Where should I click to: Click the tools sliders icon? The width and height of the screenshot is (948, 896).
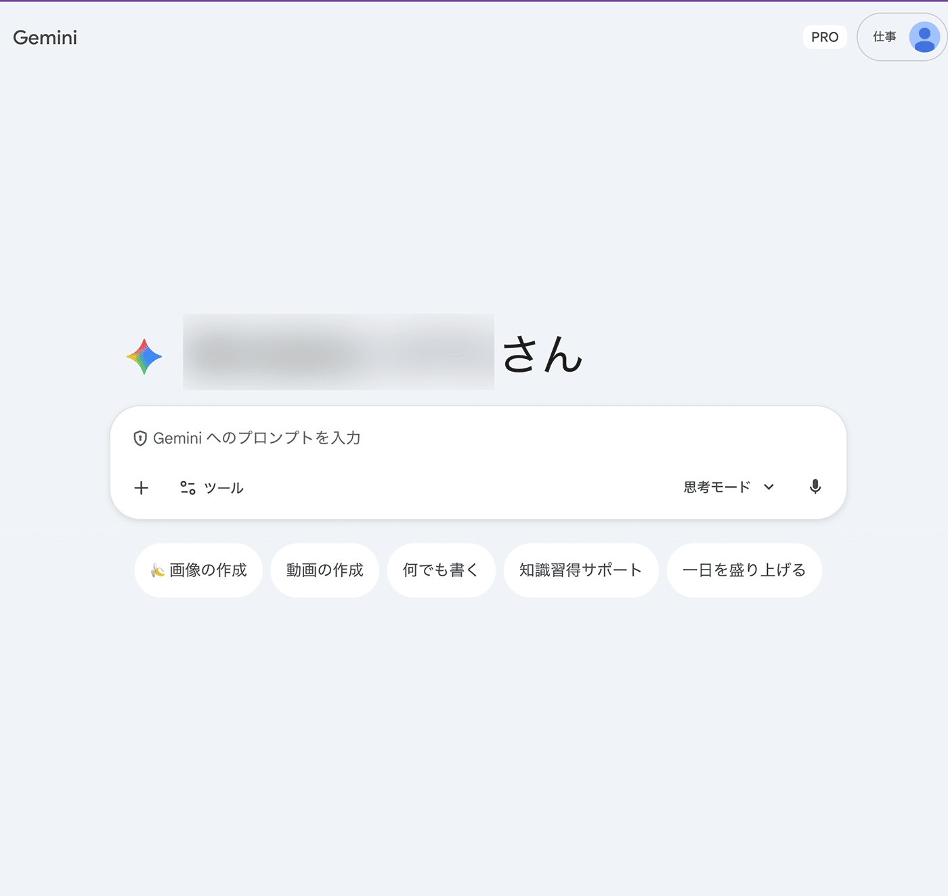point(188,488)
